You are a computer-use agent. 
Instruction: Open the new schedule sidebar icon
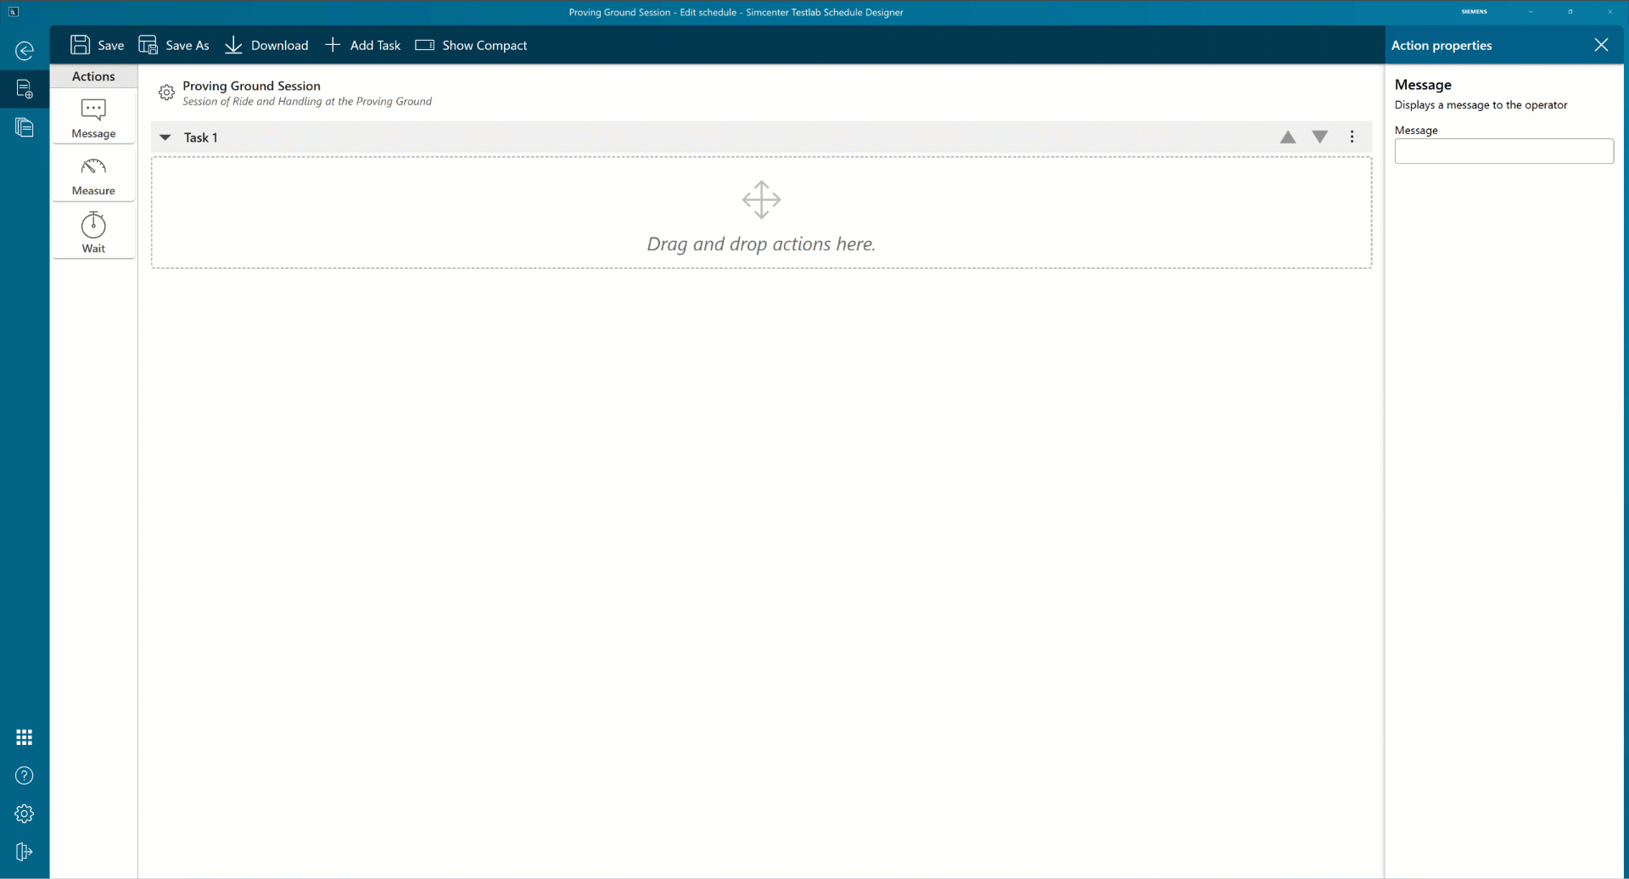point(25,88)
